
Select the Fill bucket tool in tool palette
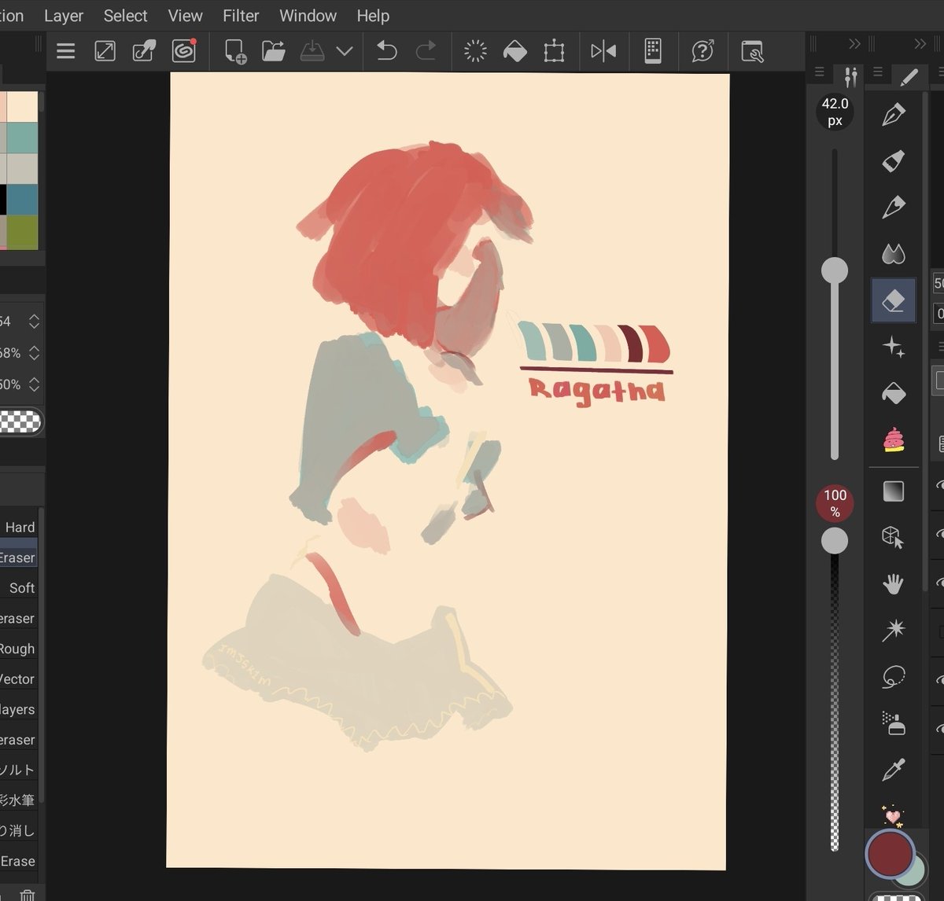[x=894, y=393]
